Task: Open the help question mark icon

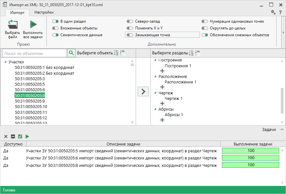Action: [280, 12]
